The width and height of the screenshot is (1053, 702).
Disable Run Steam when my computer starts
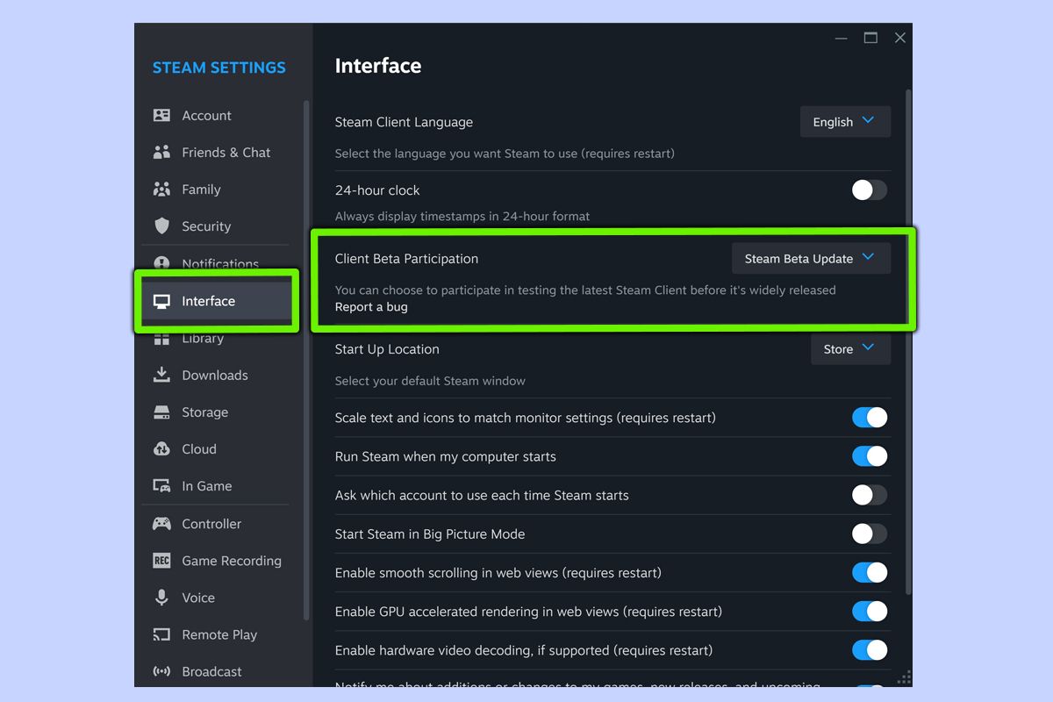869,456
